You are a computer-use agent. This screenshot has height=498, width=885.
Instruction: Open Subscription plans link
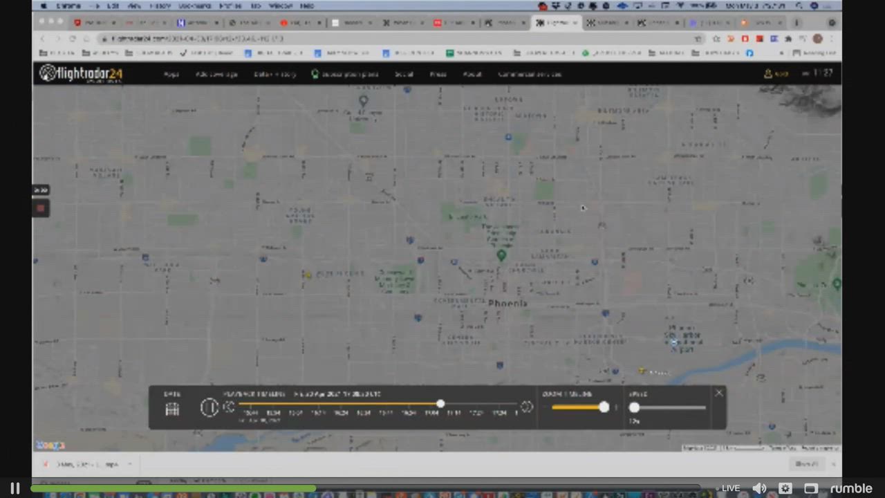(x=345, y=74)
